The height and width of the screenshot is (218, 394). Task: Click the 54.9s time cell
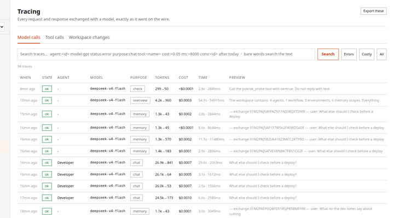pos(211,100)
